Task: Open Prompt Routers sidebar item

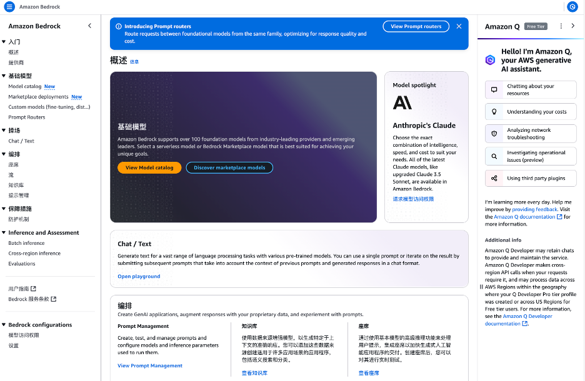Action: (26, 117)
